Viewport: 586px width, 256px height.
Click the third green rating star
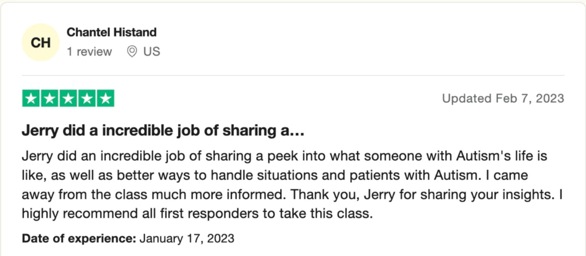point(69,98)
